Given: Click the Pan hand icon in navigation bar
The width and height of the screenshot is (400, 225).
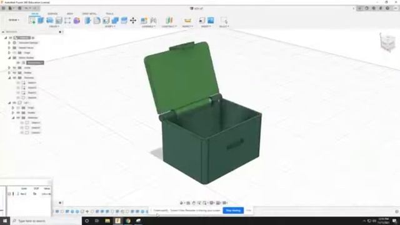Looking at the screenshot, I should coord(194,202).
